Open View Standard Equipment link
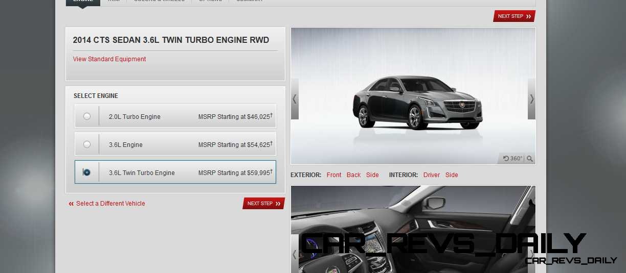Viewport: 626px width, 273px height. point(109,59)
